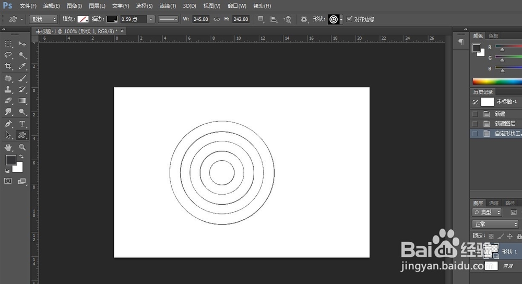
Task: Select the Eyedropper tool
Action: (22, 66)
